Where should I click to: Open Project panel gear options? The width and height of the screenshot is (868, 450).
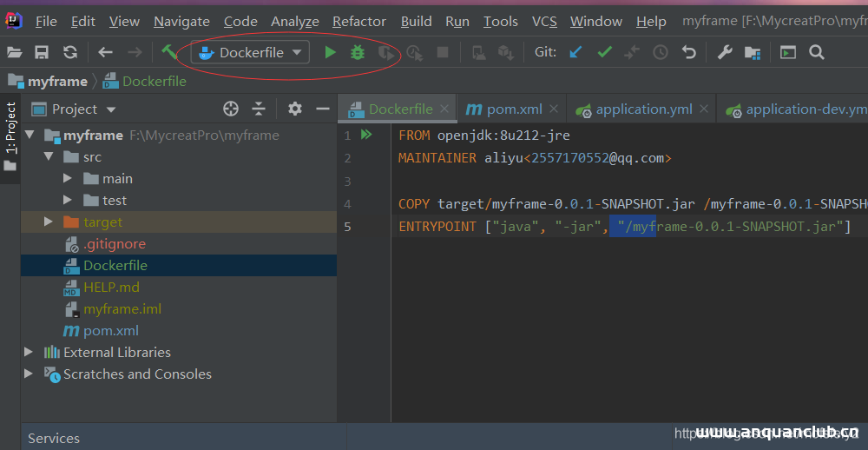pos(295,109)
